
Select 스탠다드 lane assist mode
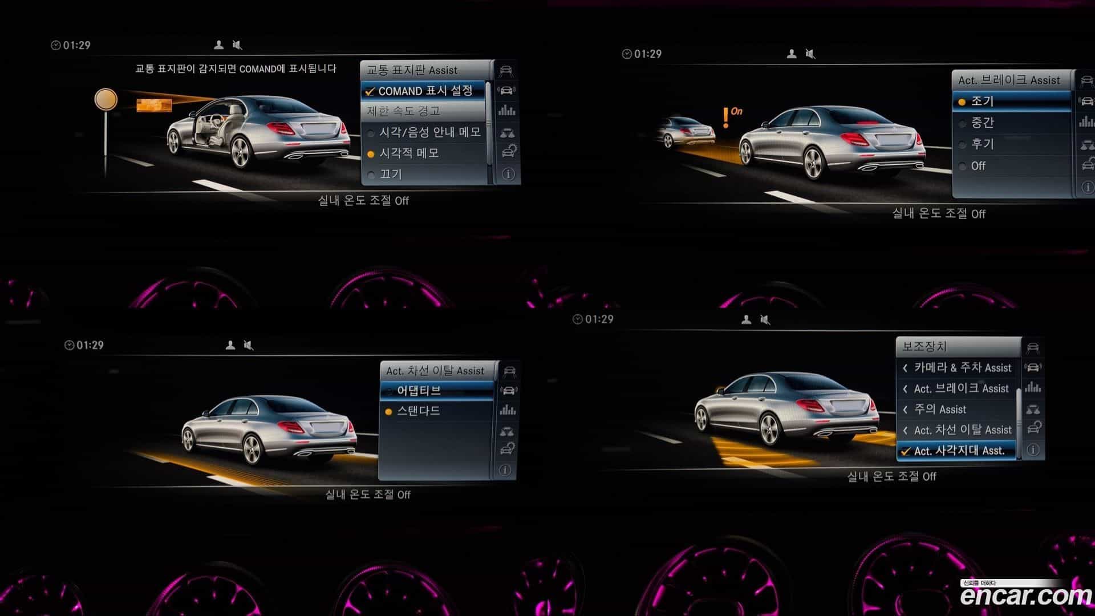coord(437,411)
